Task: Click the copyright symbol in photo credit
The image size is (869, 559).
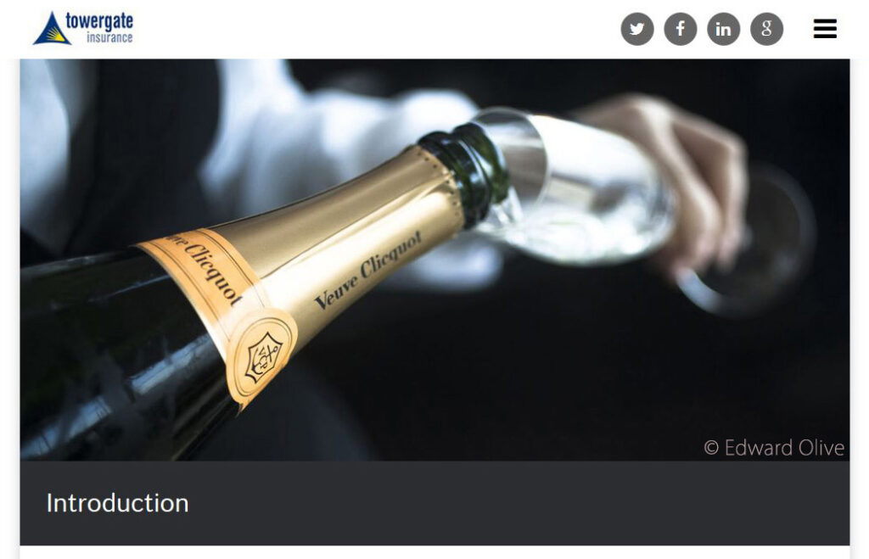Action: (711, 448)
